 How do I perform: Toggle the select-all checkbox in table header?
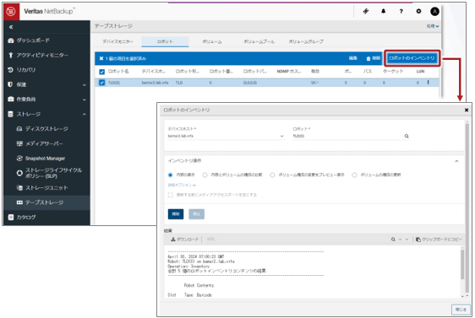coord(101,72)
